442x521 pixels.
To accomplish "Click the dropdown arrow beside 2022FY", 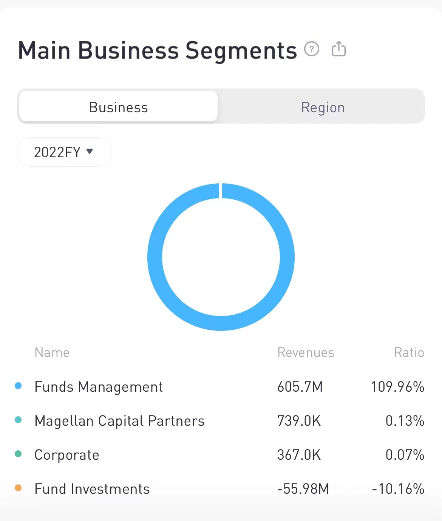I will pos(90,152).
